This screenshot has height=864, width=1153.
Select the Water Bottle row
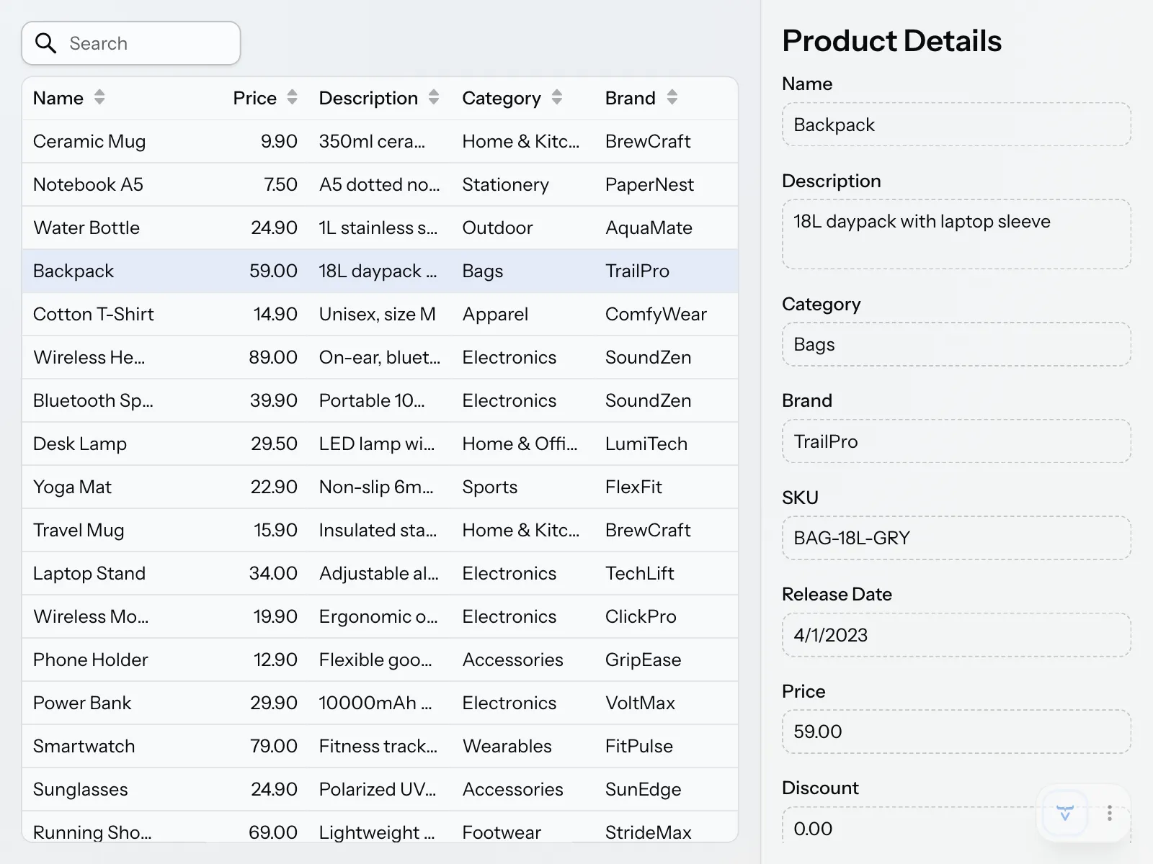point(380,228)
